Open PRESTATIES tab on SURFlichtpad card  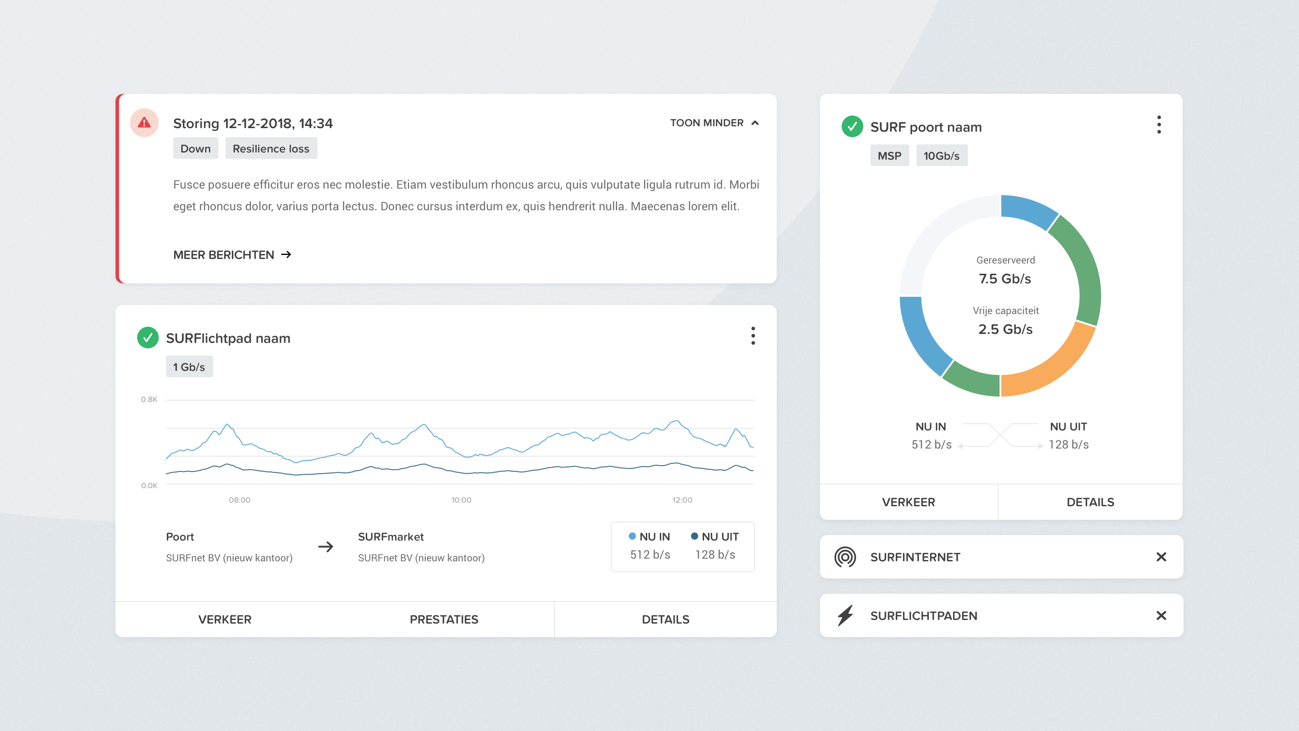click(444, 620)
